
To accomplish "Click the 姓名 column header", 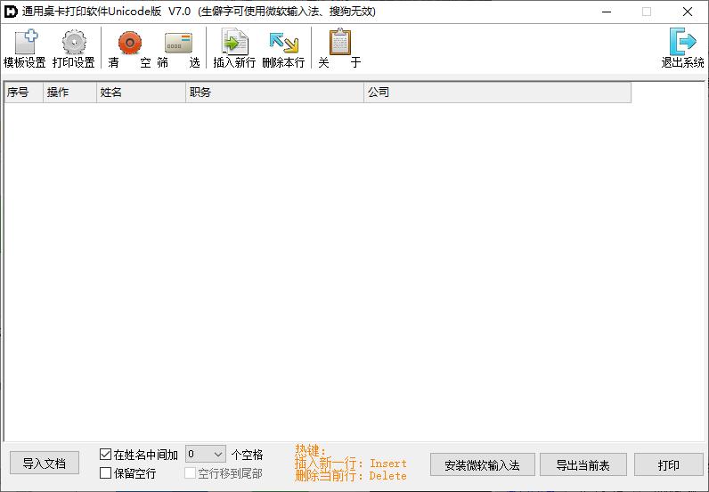I will [x=141, y=93].
